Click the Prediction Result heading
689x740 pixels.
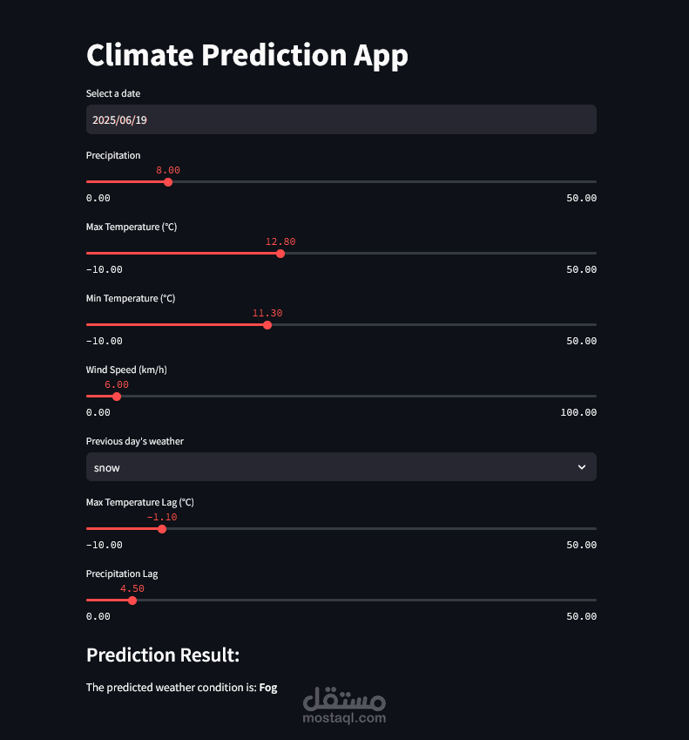163,655
